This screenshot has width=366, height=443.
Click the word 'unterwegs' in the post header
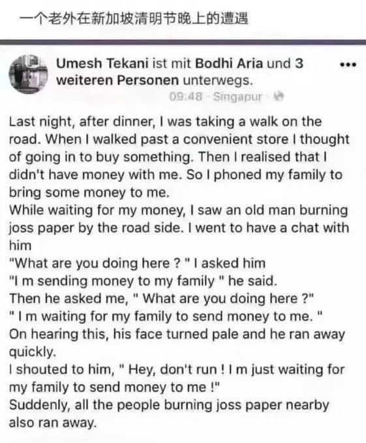pos(217,80)
